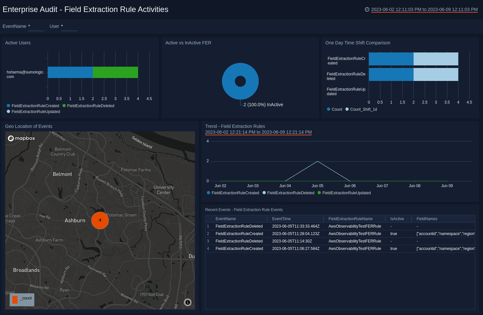Click the green bar in Active Users chart
Screen dimensions: 483x315
click(115, 72)
